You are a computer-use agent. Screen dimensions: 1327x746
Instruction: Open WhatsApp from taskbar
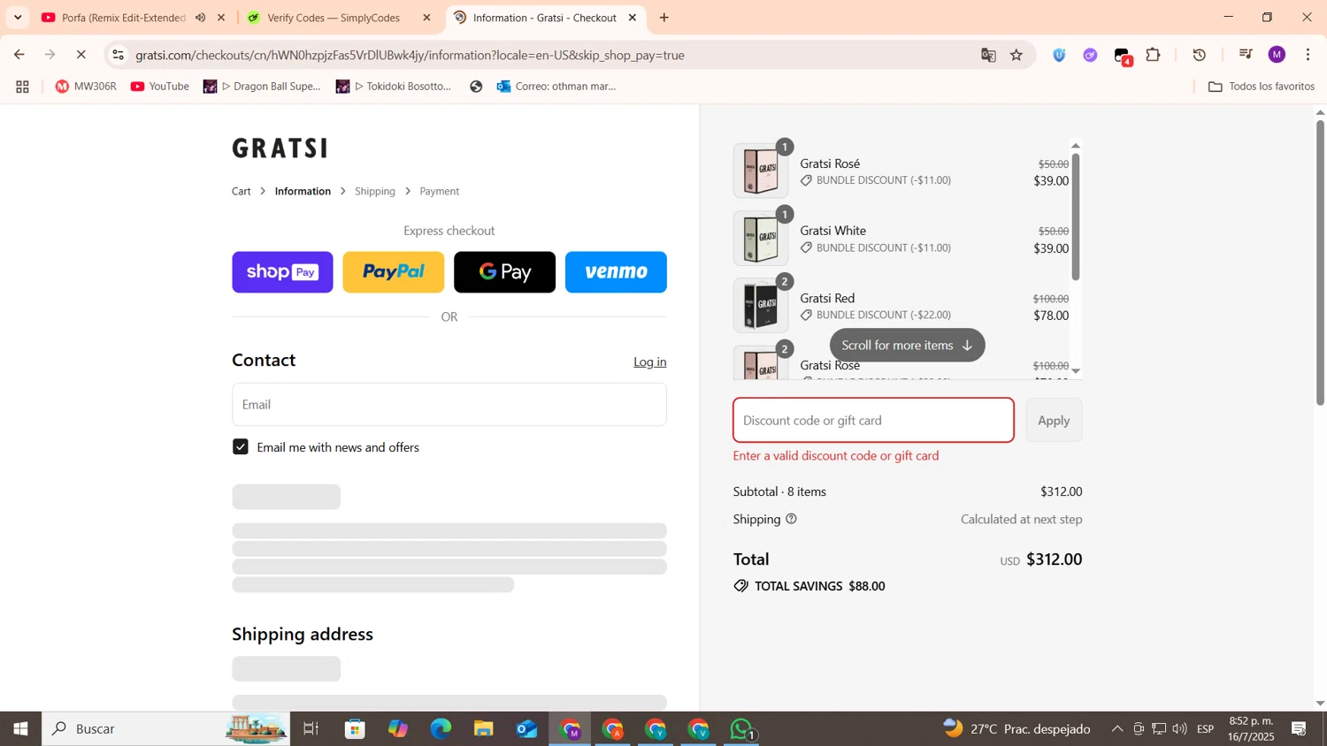741,729
